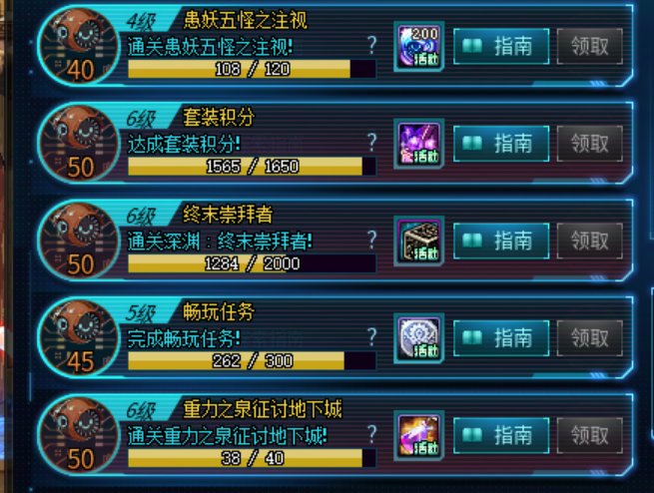Open 指南 guide for 套装积分
Screen dimensions: 654x493
tap(501, 144)
